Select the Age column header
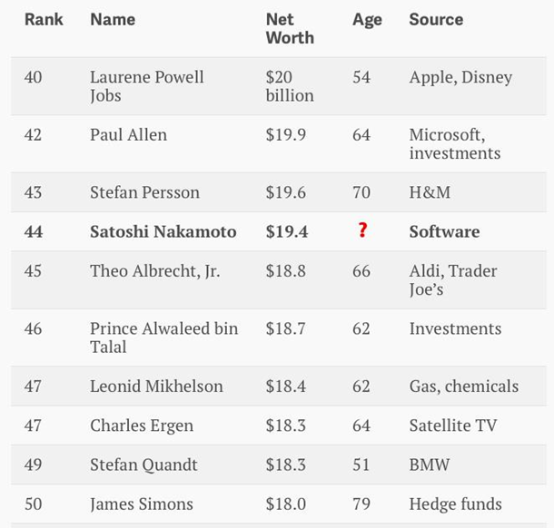The width and height of the screenshot is (554, 528). [x=367, y=20]
